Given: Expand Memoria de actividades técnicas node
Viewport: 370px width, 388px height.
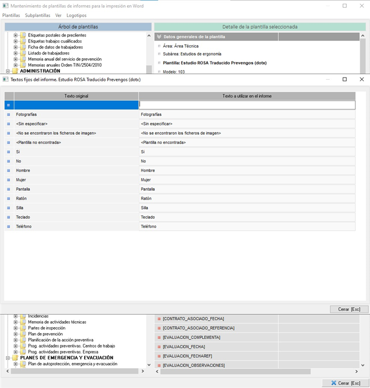Looking at the screenshot, I should coord(16,322).
